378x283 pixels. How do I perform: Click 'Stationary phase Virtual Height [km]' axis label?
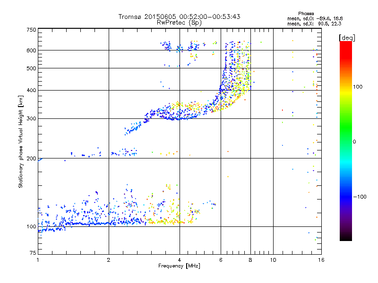(20, 142)
